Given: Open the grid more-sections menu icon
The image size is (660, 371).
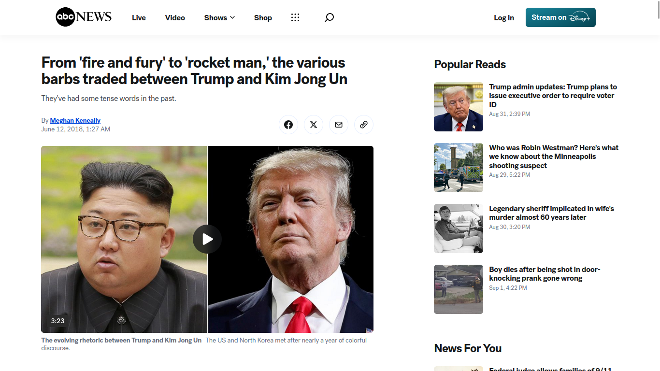Looking at the screenshot, I should point(295,17).
